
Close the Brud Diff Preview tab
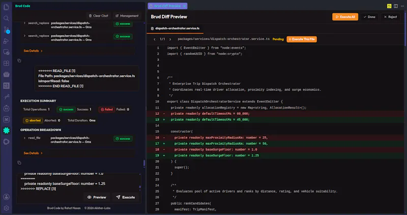click(x=184, y=6)
